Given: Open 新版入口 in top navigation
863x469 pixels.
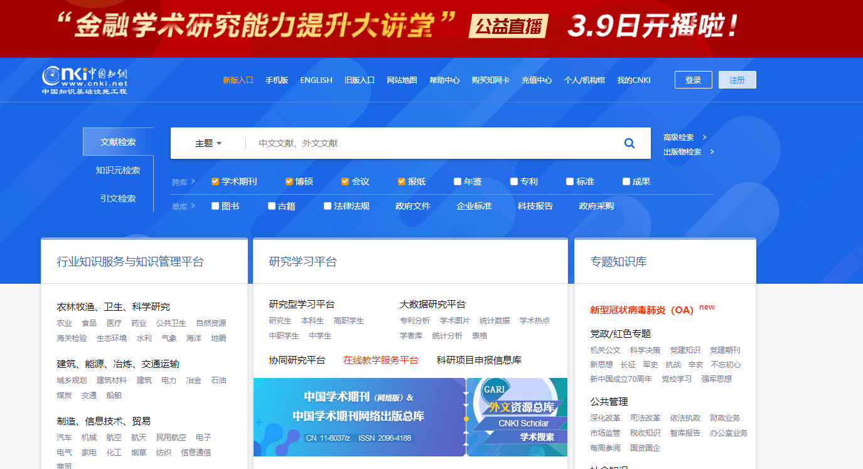Looking at the screenshot, I should coord(238,80).
